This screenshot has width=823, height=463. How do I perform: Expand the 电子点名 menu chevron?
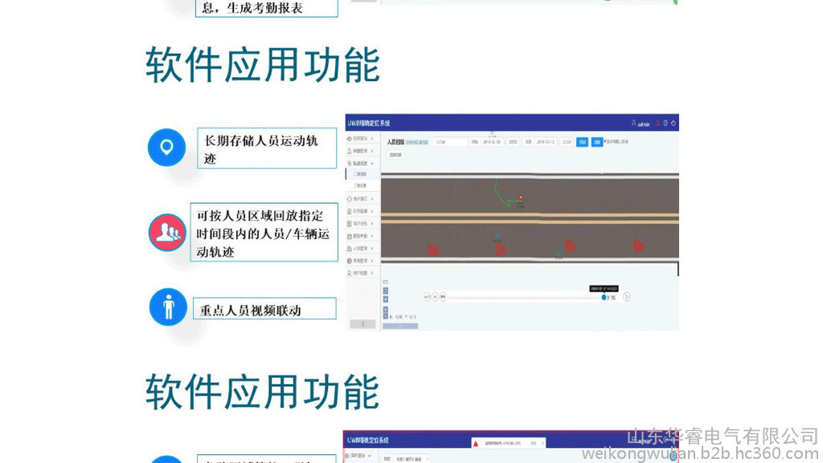pyautogui.click(x=372, y=224)
